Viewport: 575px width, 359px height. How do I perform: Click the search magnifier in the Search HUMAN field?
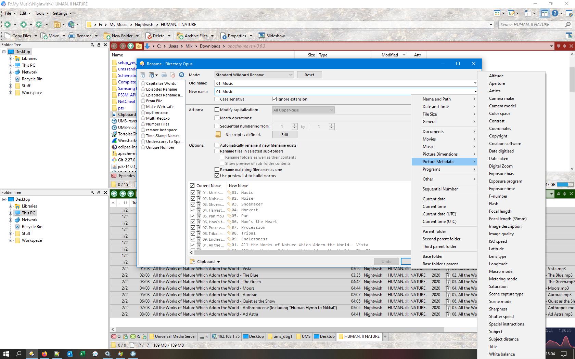(x=568, y=24)
